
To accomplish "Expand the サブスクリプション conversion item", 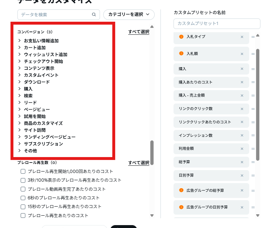I will pos(20,144).
